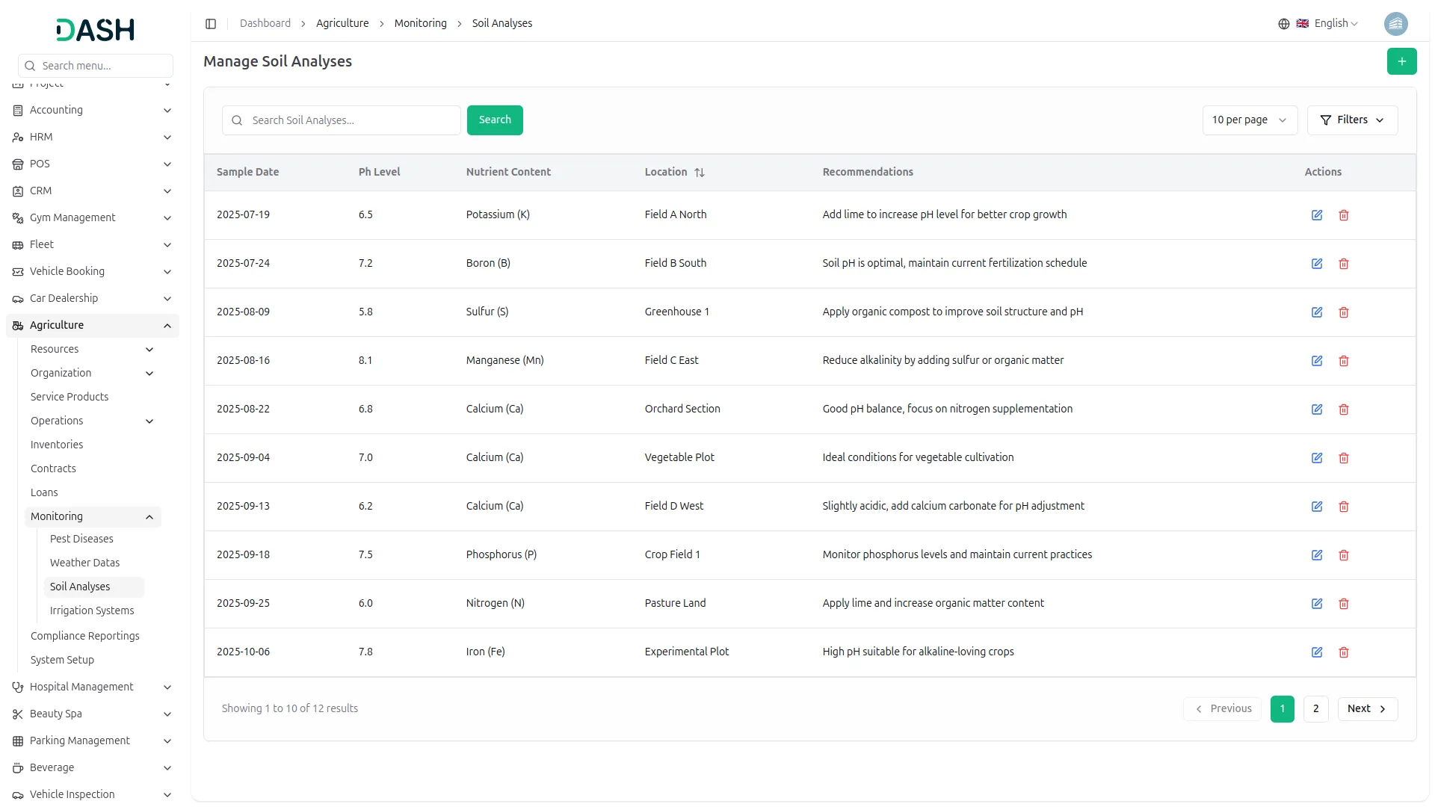Edit the Orchard Section soil analysis
1435x807 pixels.
(x=1317, y=409)
